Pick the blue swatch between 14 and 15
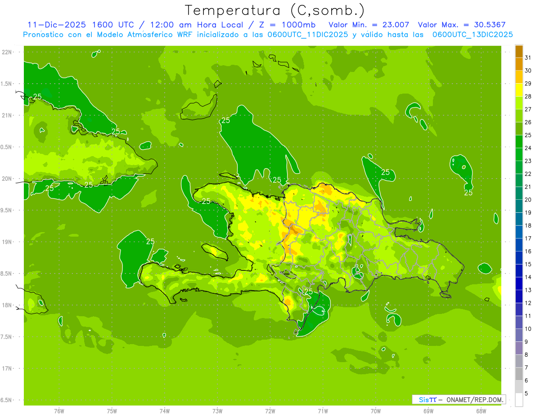This screenshot has width=540, height=417. [519, 271]
